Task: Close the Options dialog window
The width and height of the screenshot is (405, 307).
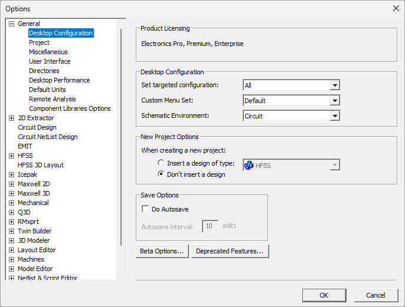Action: click(396, 8)
